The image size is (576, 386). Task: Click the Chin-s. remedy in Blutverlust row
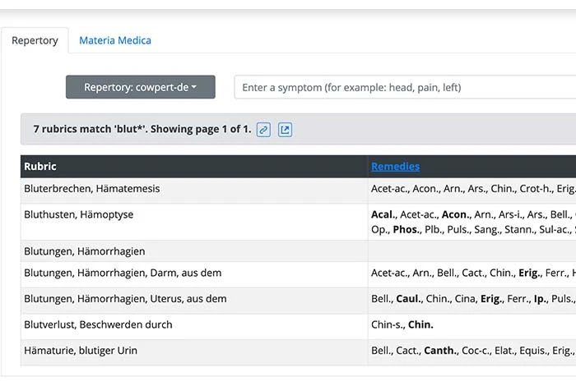[x=387, y=324]
